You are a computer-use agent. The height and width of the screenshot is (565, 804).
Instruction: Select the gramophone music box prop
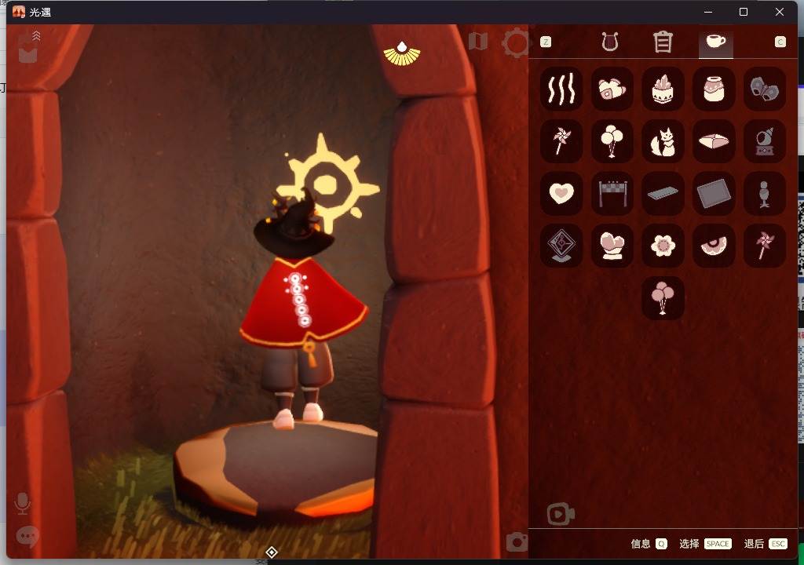coord(765,141)
